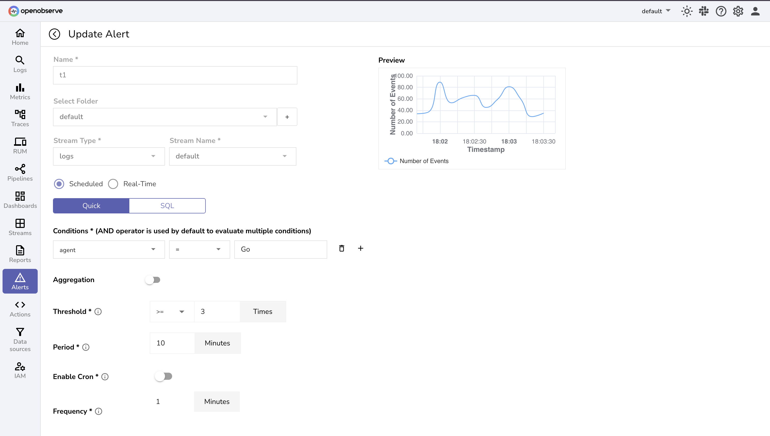Enable the Aggregation toggle

153,279
